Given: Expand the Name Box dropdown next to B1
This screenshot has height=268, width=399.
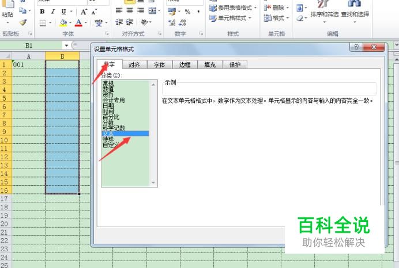Looking at the screenshot, I should [x=66, y=45].
